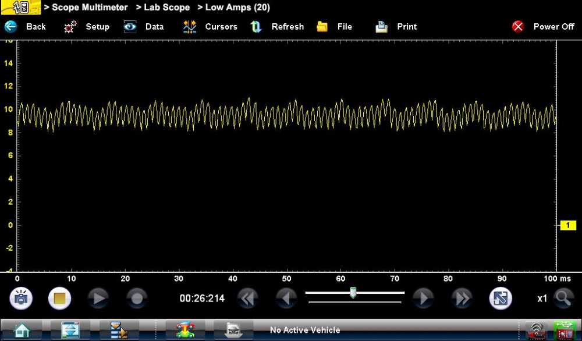Open the Lab Scope breadcrumb entry
This screenshot has width=582, height=341.
(164, 7)
